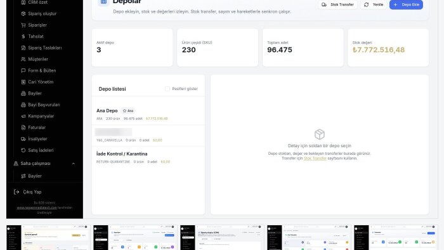Click the İrsaliyeler truck icon
The width and height of the screenshot is (444, 250).
coord(23,139)
